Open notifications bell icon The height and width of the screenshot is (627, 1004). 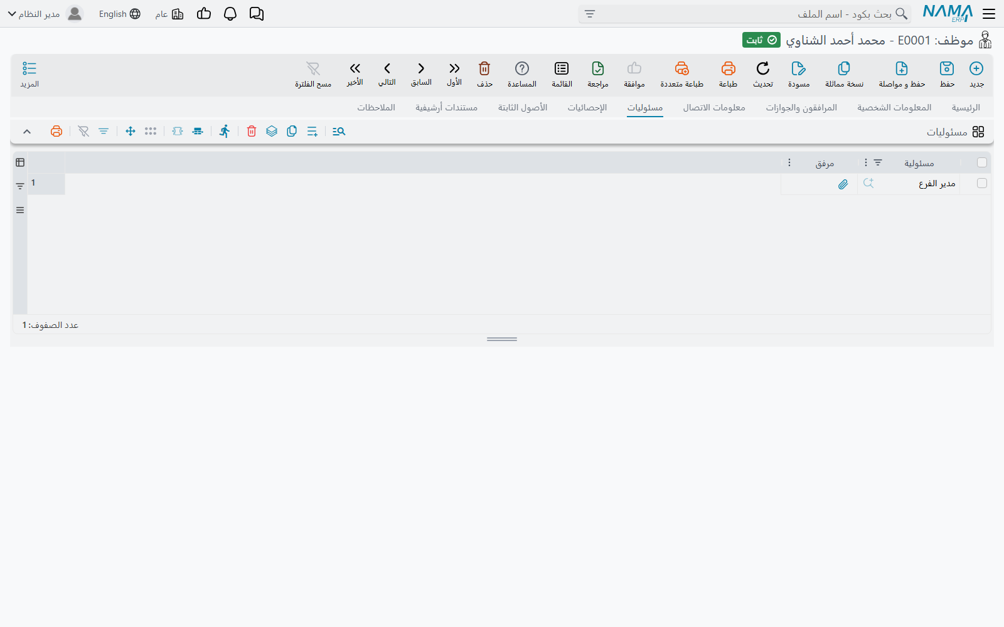[x=230, y=14]
